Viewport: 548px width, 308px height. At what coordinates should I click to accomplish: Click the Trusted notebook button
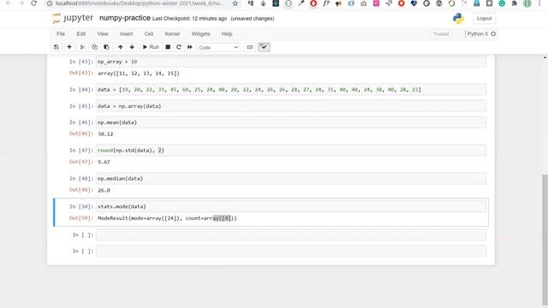441,34
